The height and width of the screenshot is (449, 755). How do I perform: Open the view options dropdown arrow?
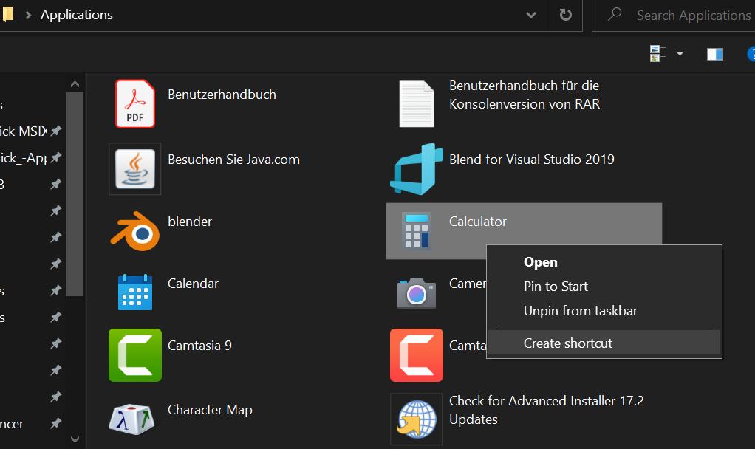tap(680, 54)
